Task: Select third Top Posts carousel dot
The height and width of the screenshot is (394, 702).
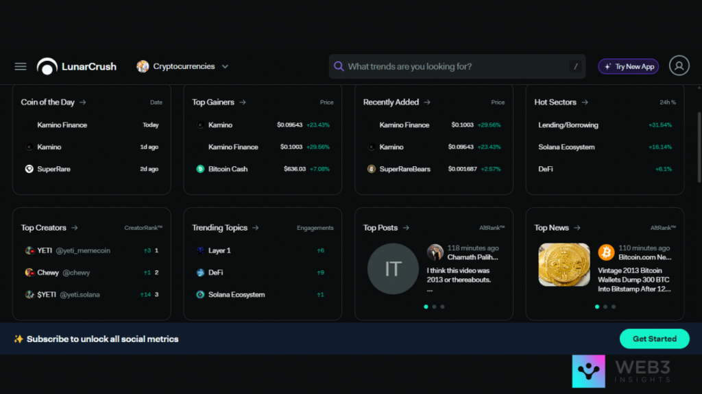Action: [x=442, y=307]
